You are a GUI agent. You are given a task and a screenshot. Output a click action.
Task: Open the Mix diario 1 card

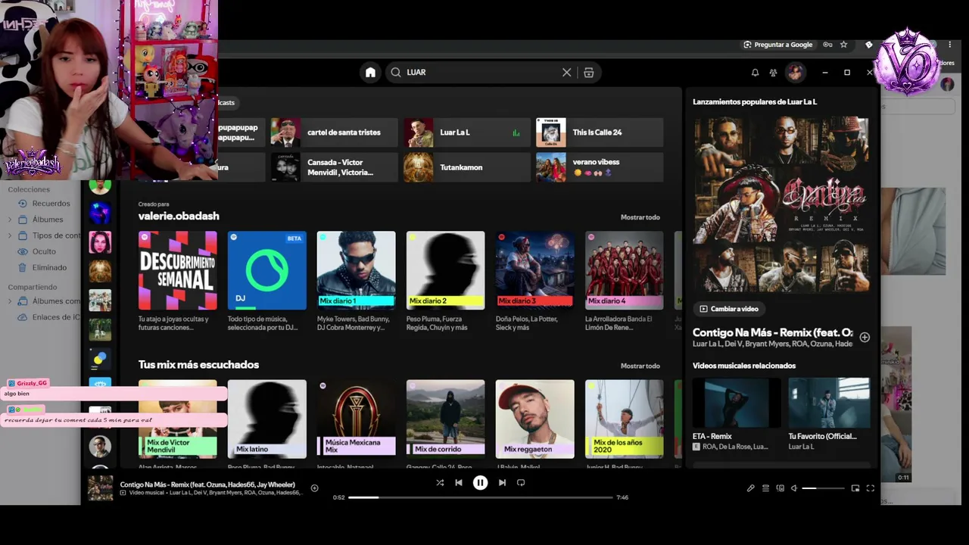(357, 282)
